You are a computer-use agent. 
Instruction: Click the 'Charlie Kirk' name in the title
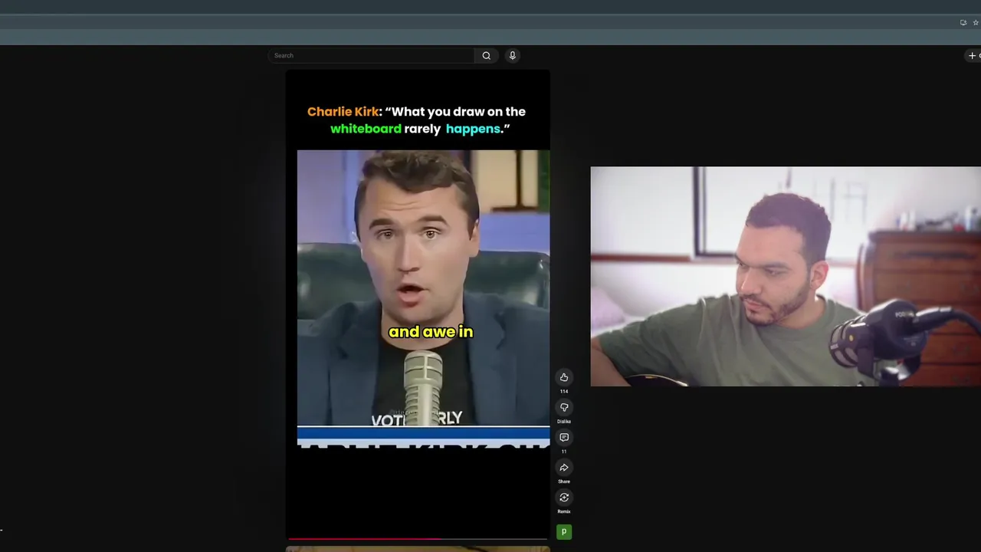tap(343, 112)
